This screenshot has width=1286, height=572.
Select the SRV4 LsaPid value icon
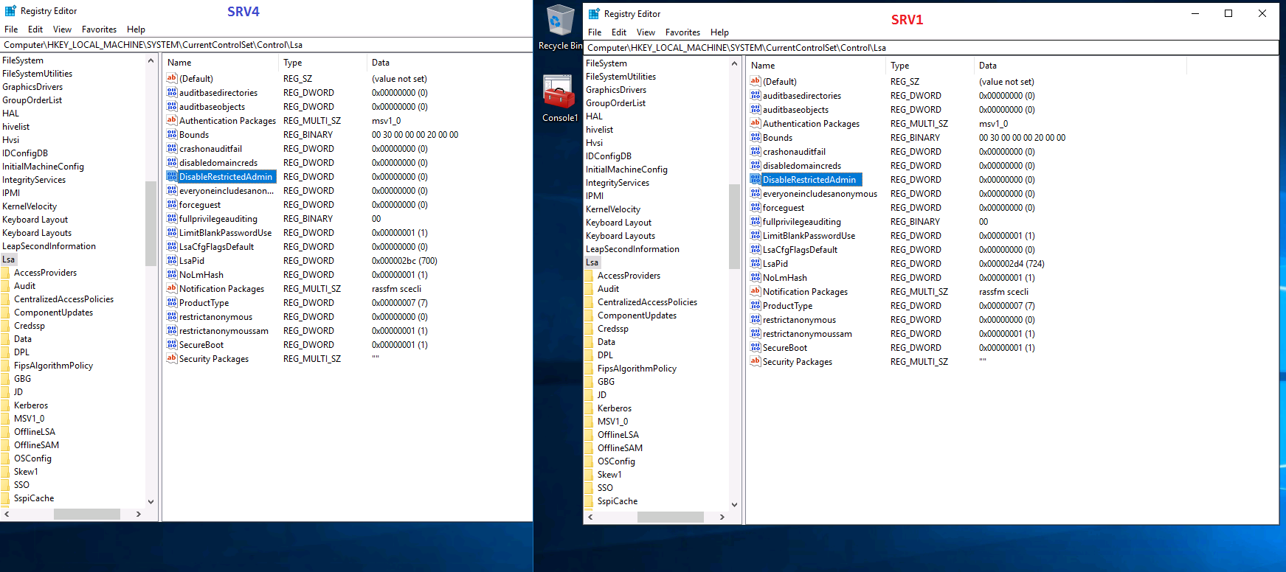172,260
